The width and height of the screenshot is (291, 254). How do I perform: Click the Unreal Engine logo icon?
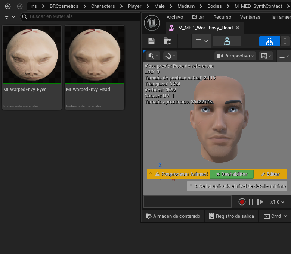tap(152, 23)
